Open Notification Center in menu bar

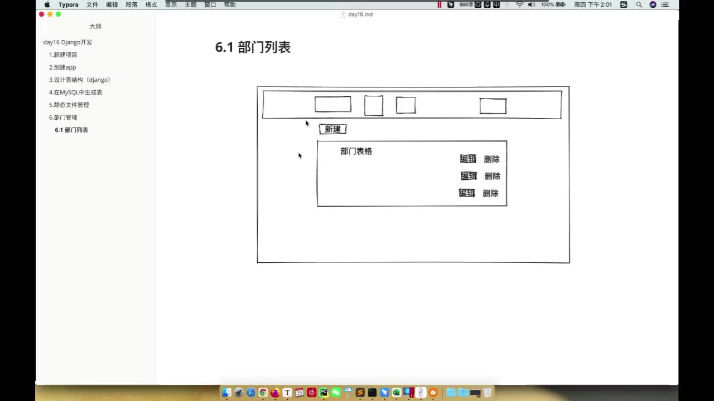[x=665, y=4]
